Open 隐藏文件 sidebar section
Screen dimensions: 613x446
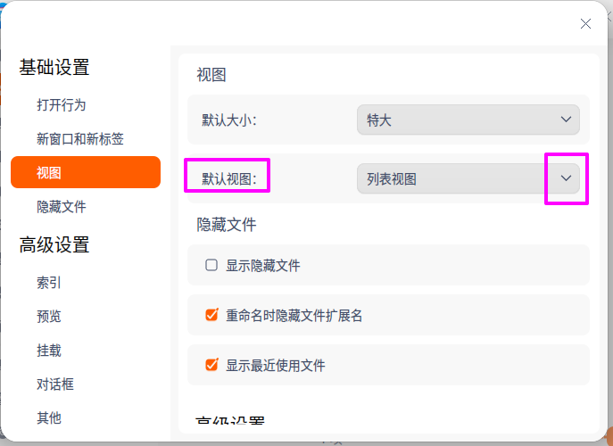pos(62,206)
